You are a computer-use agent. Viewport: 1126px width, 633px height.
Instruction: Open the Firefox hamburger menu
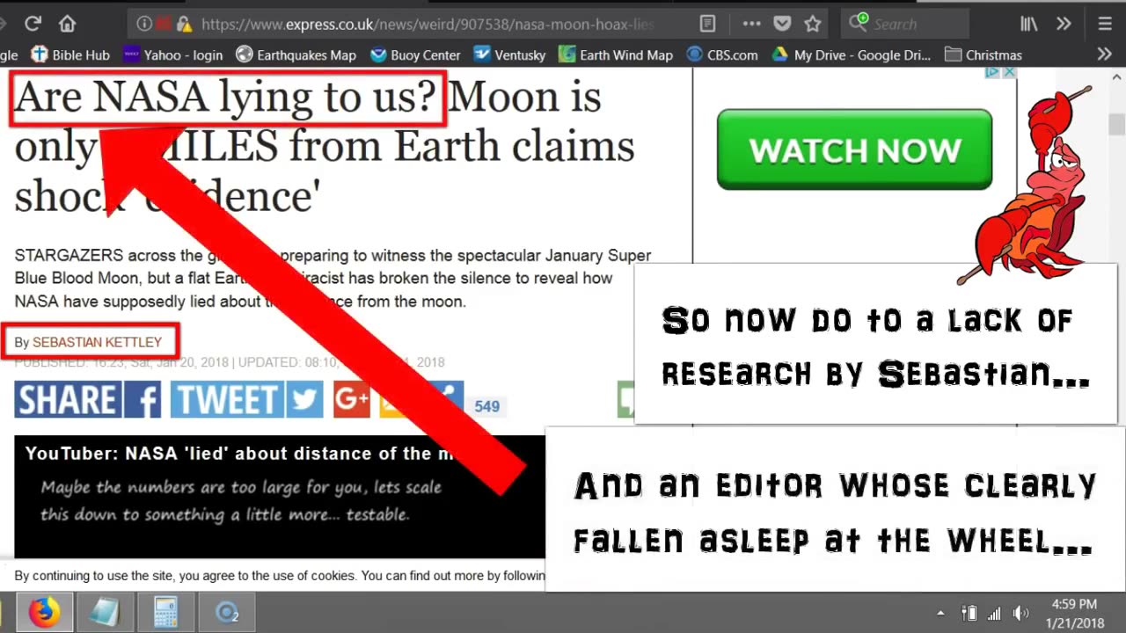click(x=1104, y=24)
